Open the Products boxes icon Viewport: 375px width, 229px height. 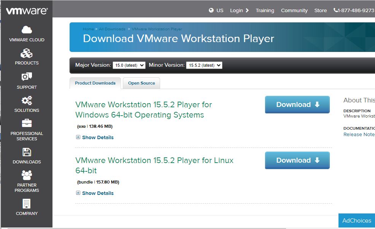point(27,53)
